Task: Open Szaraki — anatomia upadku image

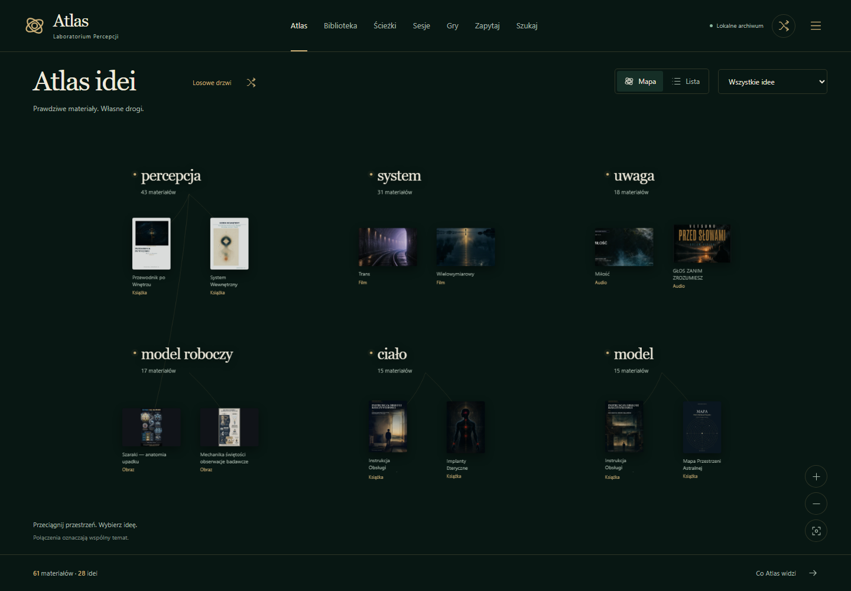Action: pyautogui.click(x=151, y=427)
